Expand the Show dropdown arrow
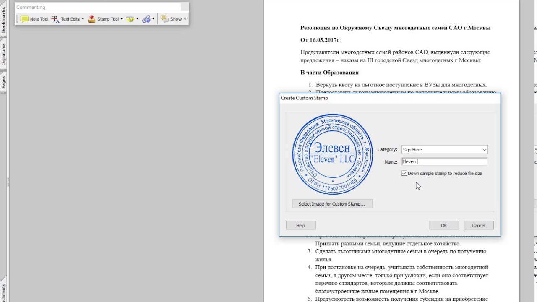The image size is (537, 302). (185, 19)
